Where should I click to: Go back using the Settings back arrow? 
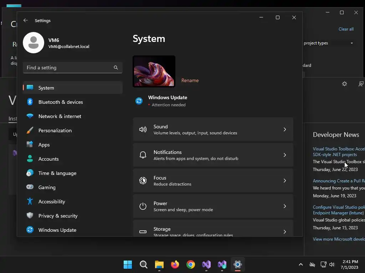coord(26,20)
